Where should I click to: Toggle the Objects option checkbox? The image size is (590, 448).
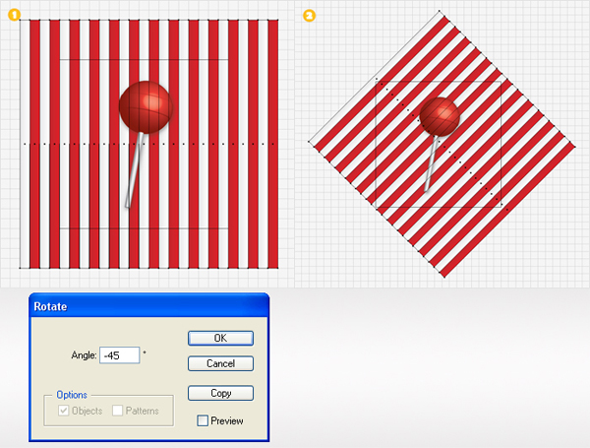tap(63, 411)
